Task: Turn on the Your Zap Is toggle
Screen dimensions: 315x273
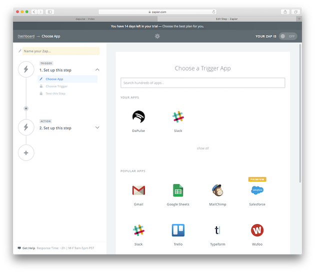Action: pos(288,36)
